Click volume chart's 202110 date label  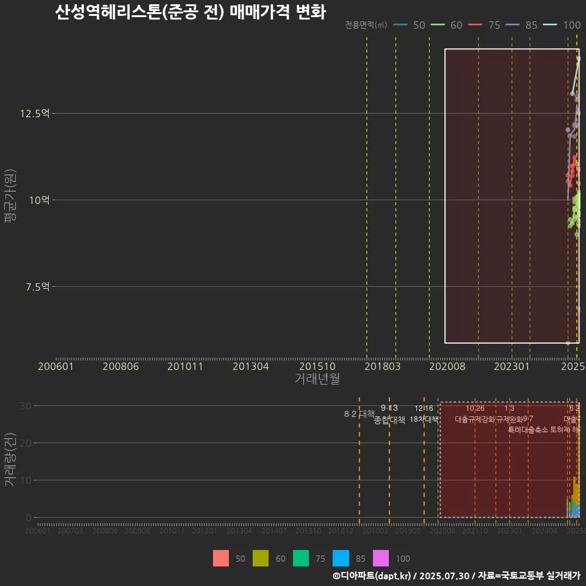(475, 530)
